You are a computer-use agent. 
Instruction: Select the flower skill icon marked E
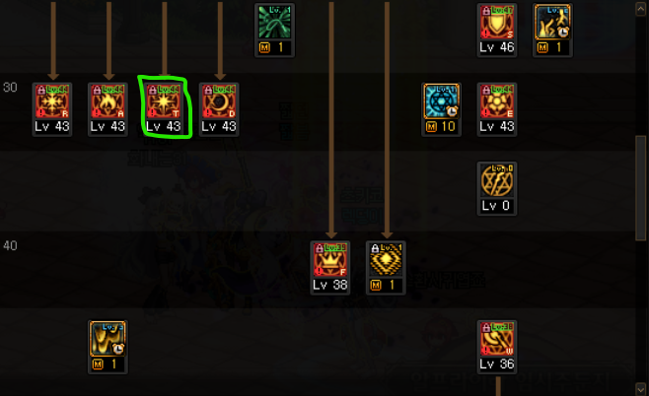pyautogui.click(x=497, y=101)
